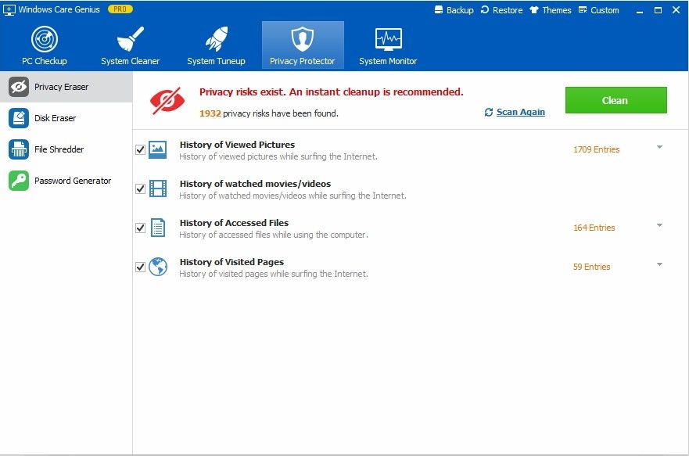
Task: Uncheck History of Viewed Pictures checkbox
Action: pyautogui.click(x=140, y=150)
